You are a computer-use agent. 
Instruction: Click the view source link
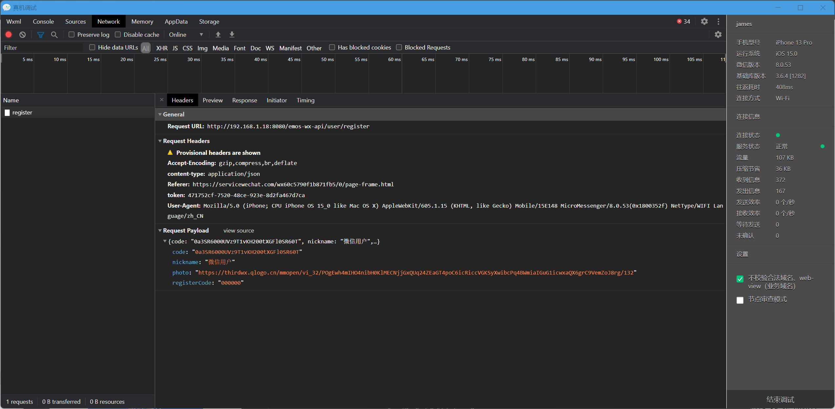pos(239,231)
